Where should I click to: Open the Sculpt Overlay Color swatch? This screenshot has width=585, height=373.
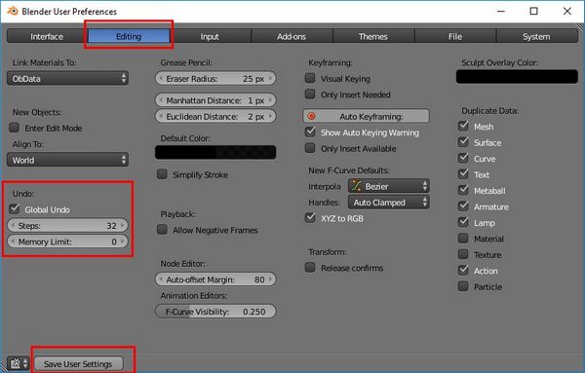[x=517, y=76]
